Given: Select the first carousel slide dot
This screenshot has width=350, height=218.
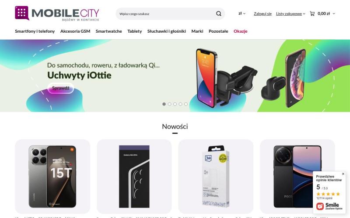Looking at the screenshot, I should click(164, 104).
